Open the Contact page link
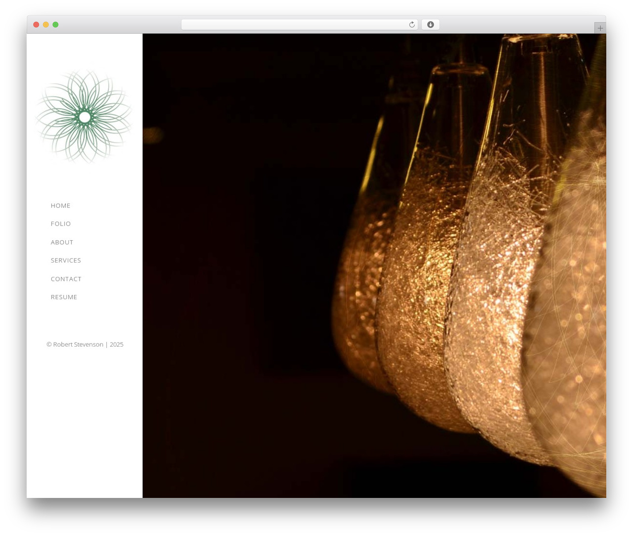Viewport: 633px width, 536px height. [66, 279]
